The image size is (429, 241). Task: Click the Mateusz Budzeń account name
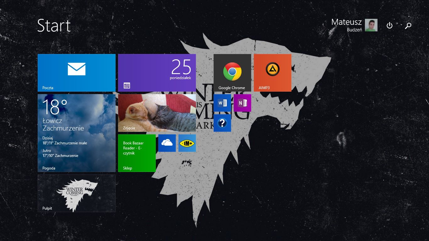(x=346, y=25)
